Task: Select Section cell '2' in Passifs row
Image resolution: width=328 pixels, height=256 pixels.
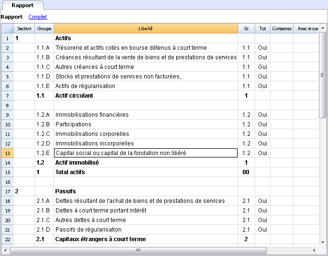Action: (x=24, y=191)
